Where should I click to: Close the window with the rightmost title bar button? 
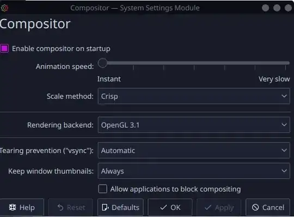(x=288, y=8)
